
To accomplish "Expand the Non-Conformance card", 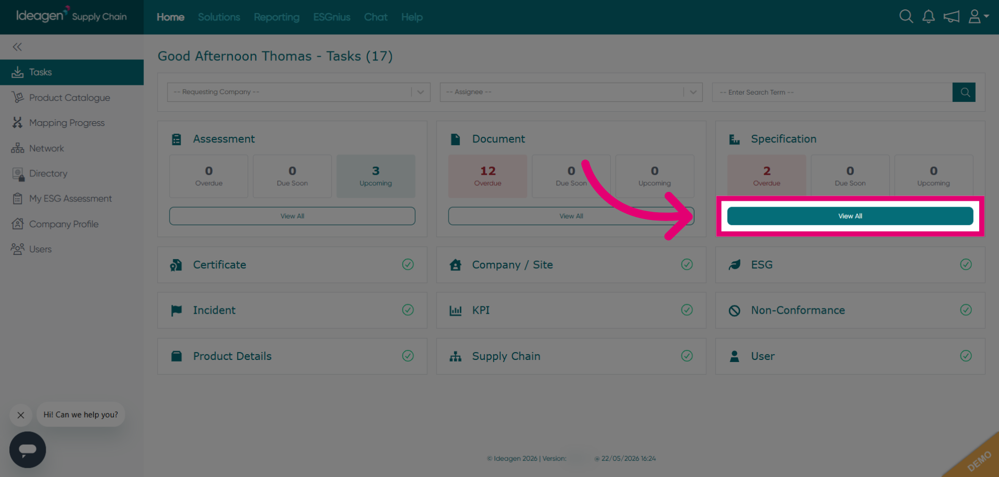I will pos(850,310).
